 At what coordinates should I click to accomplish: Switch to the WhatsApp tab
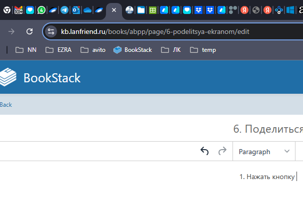[41, 9]
